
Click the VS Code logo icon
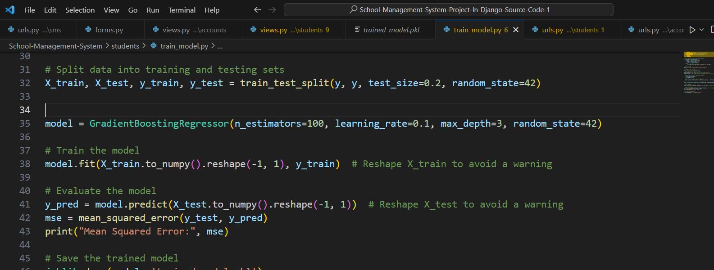(10, 10)
